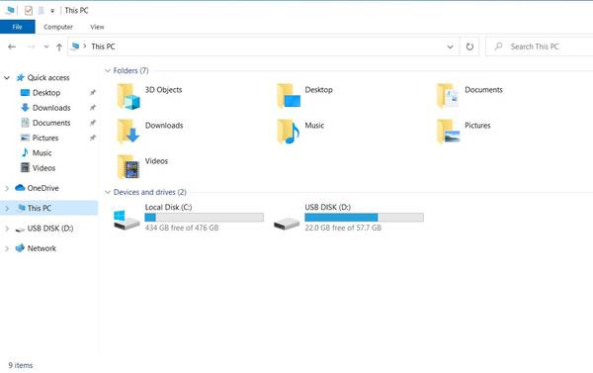Click the 'Devices and drives (2)' header text
Screen dimensions: 593x373
[x=150, y=192]
